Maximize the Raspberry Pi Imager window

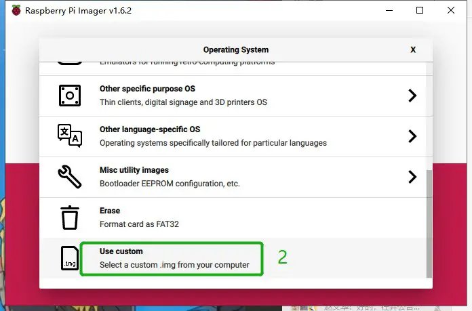420,11
